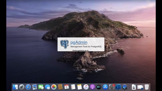Open FaceTime from the Dock
The width and height of the screenshot is (162, 91).
coord(41,87)
